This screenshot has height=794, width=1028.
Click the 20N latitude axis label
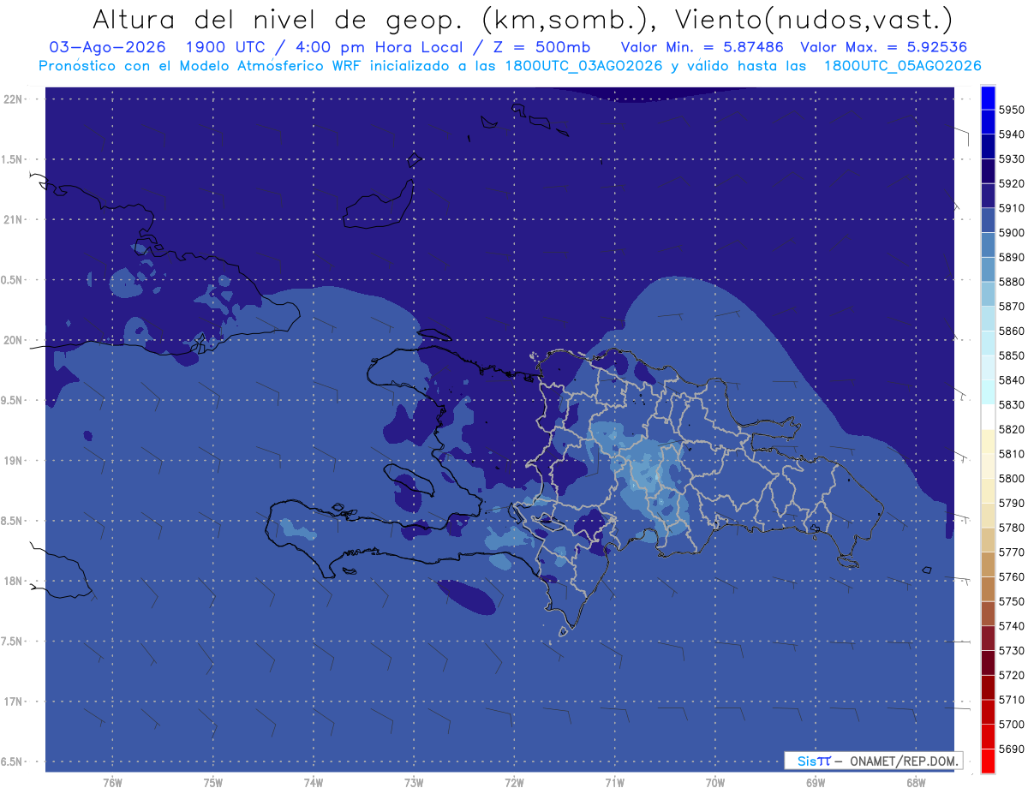tap(13, 340)
